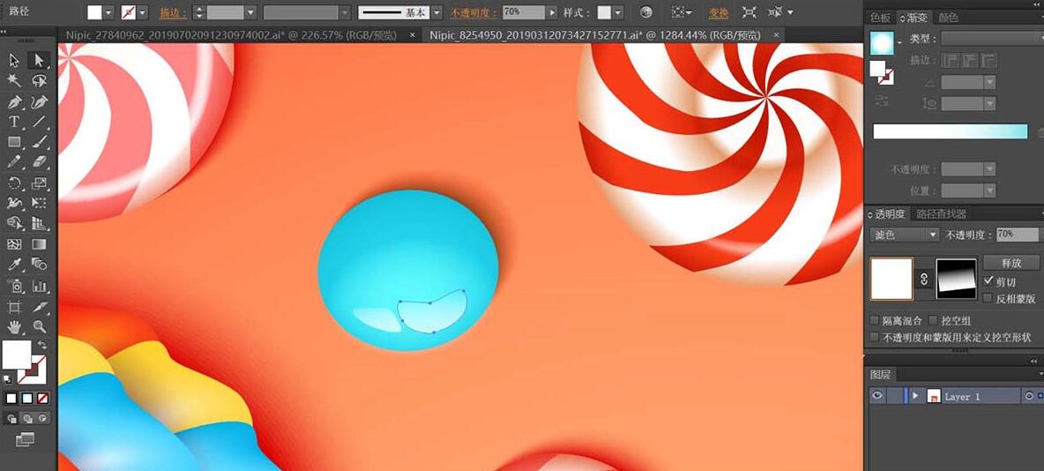
Task: Open the 滤色 blend mode dropdown
Action: pyautogui.click(x=906, y=235)
